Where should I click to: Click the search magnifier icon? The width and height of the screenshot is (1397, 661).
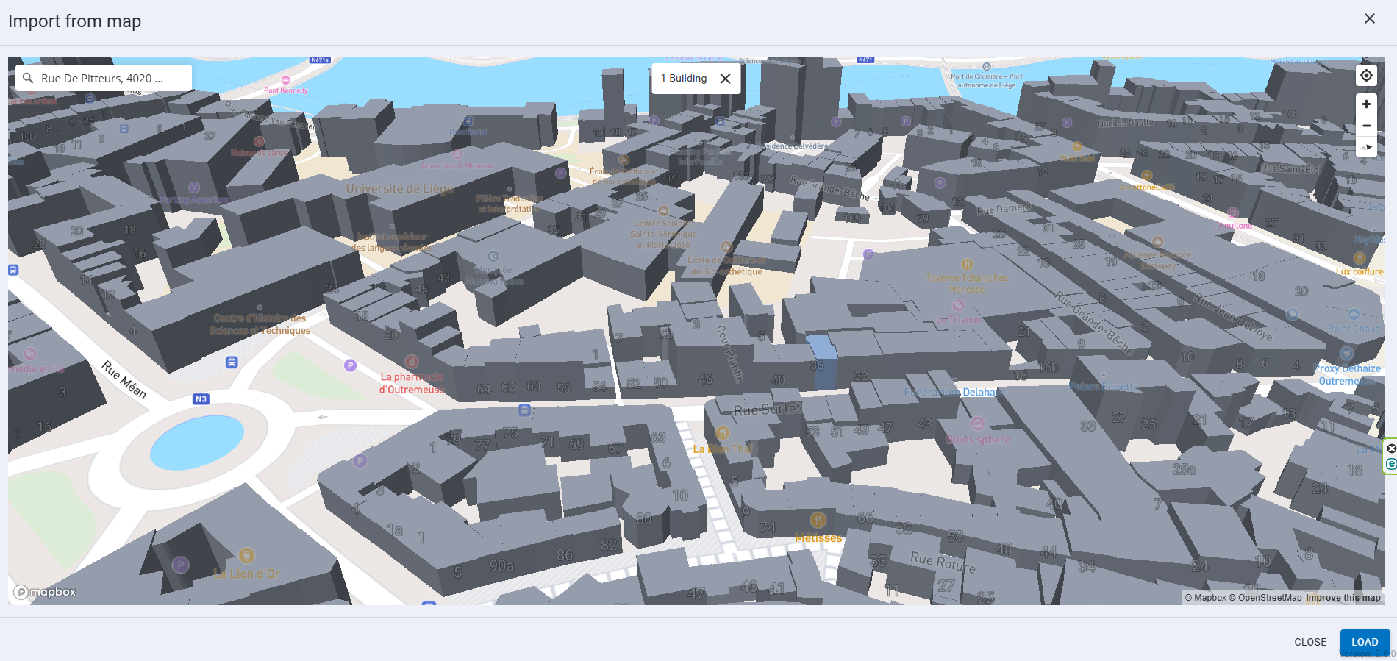coord(28,78)
